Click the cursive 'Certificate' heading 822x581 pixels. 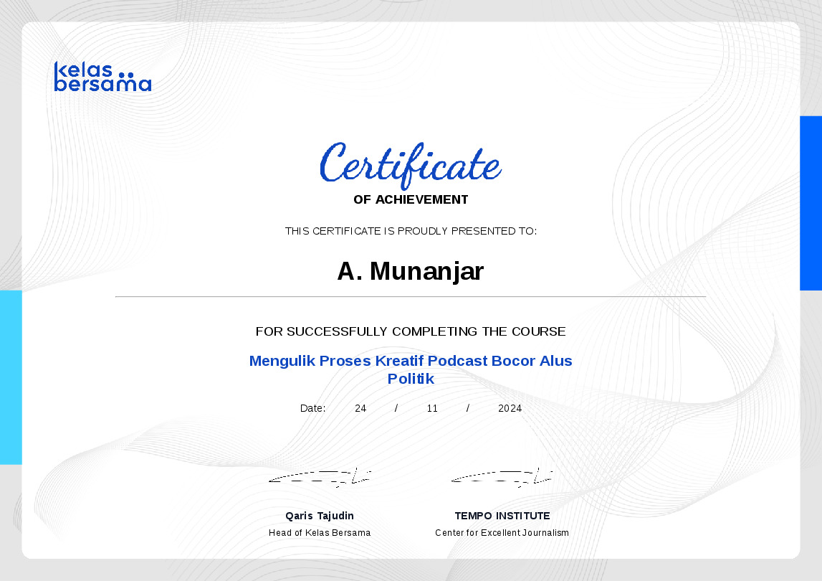[411, 165]
